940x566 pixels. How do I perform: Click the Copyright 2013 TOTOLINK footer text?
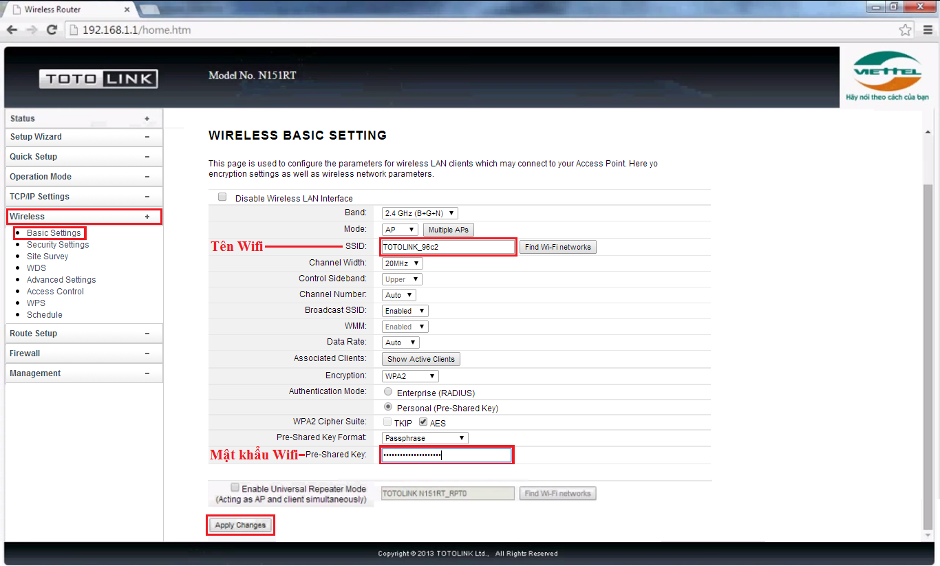click(x=468, y=554)
